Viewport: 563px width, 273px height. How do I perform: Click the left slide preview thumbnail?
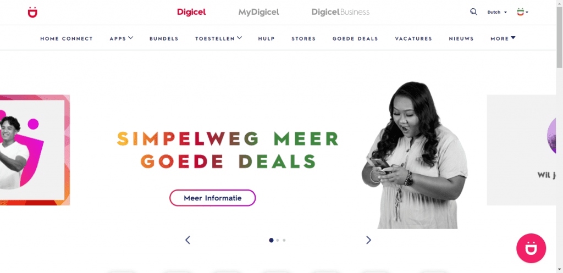point(35,150)
